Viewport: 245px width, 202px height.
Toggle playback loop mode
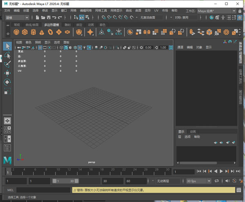216,181
